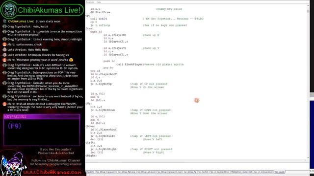Click the 'jr z,JoyNotDown' line
The image size is (314, 176).
point(103,110)
